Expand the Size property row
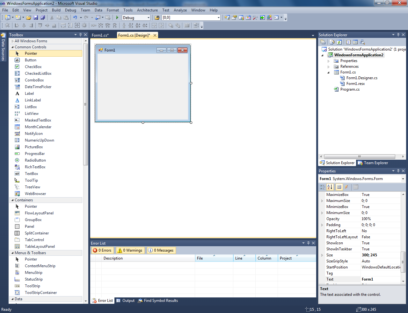The height and width of the screenshot is (313, 408). coord(322,255)
